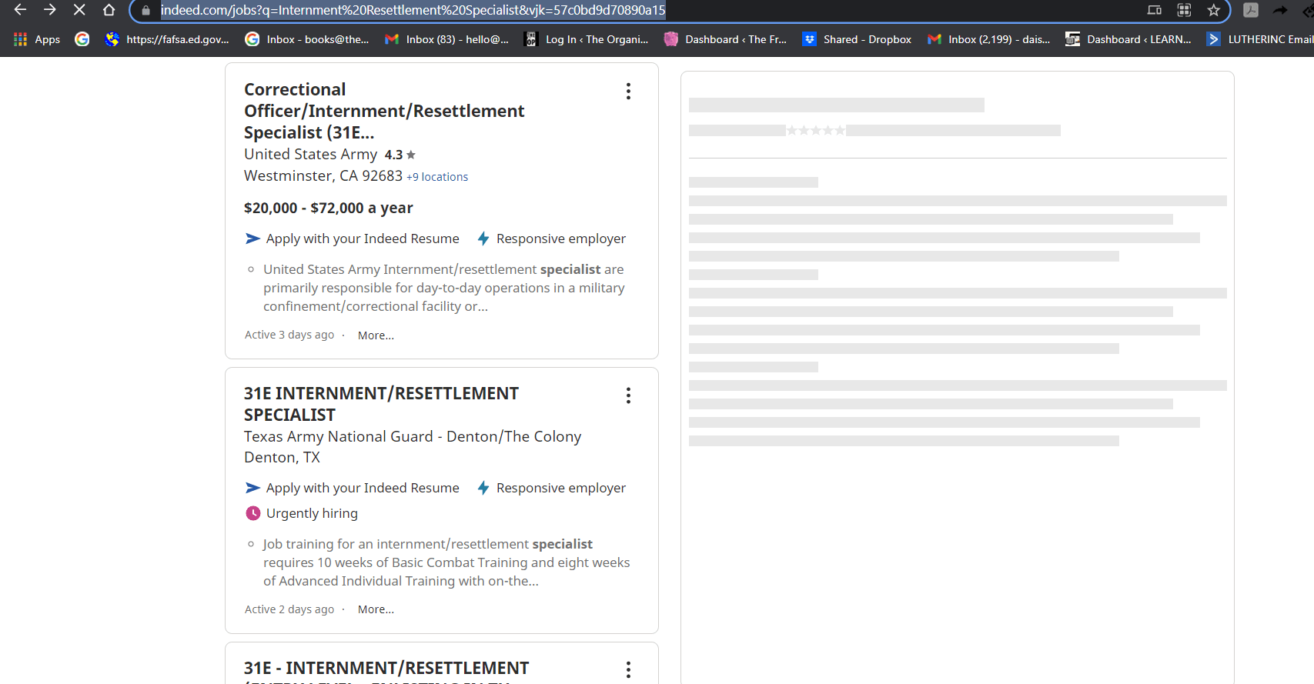1314x684 pixels.
Task: Open options menu for Correctional Officer job
Action: (628, 92)
